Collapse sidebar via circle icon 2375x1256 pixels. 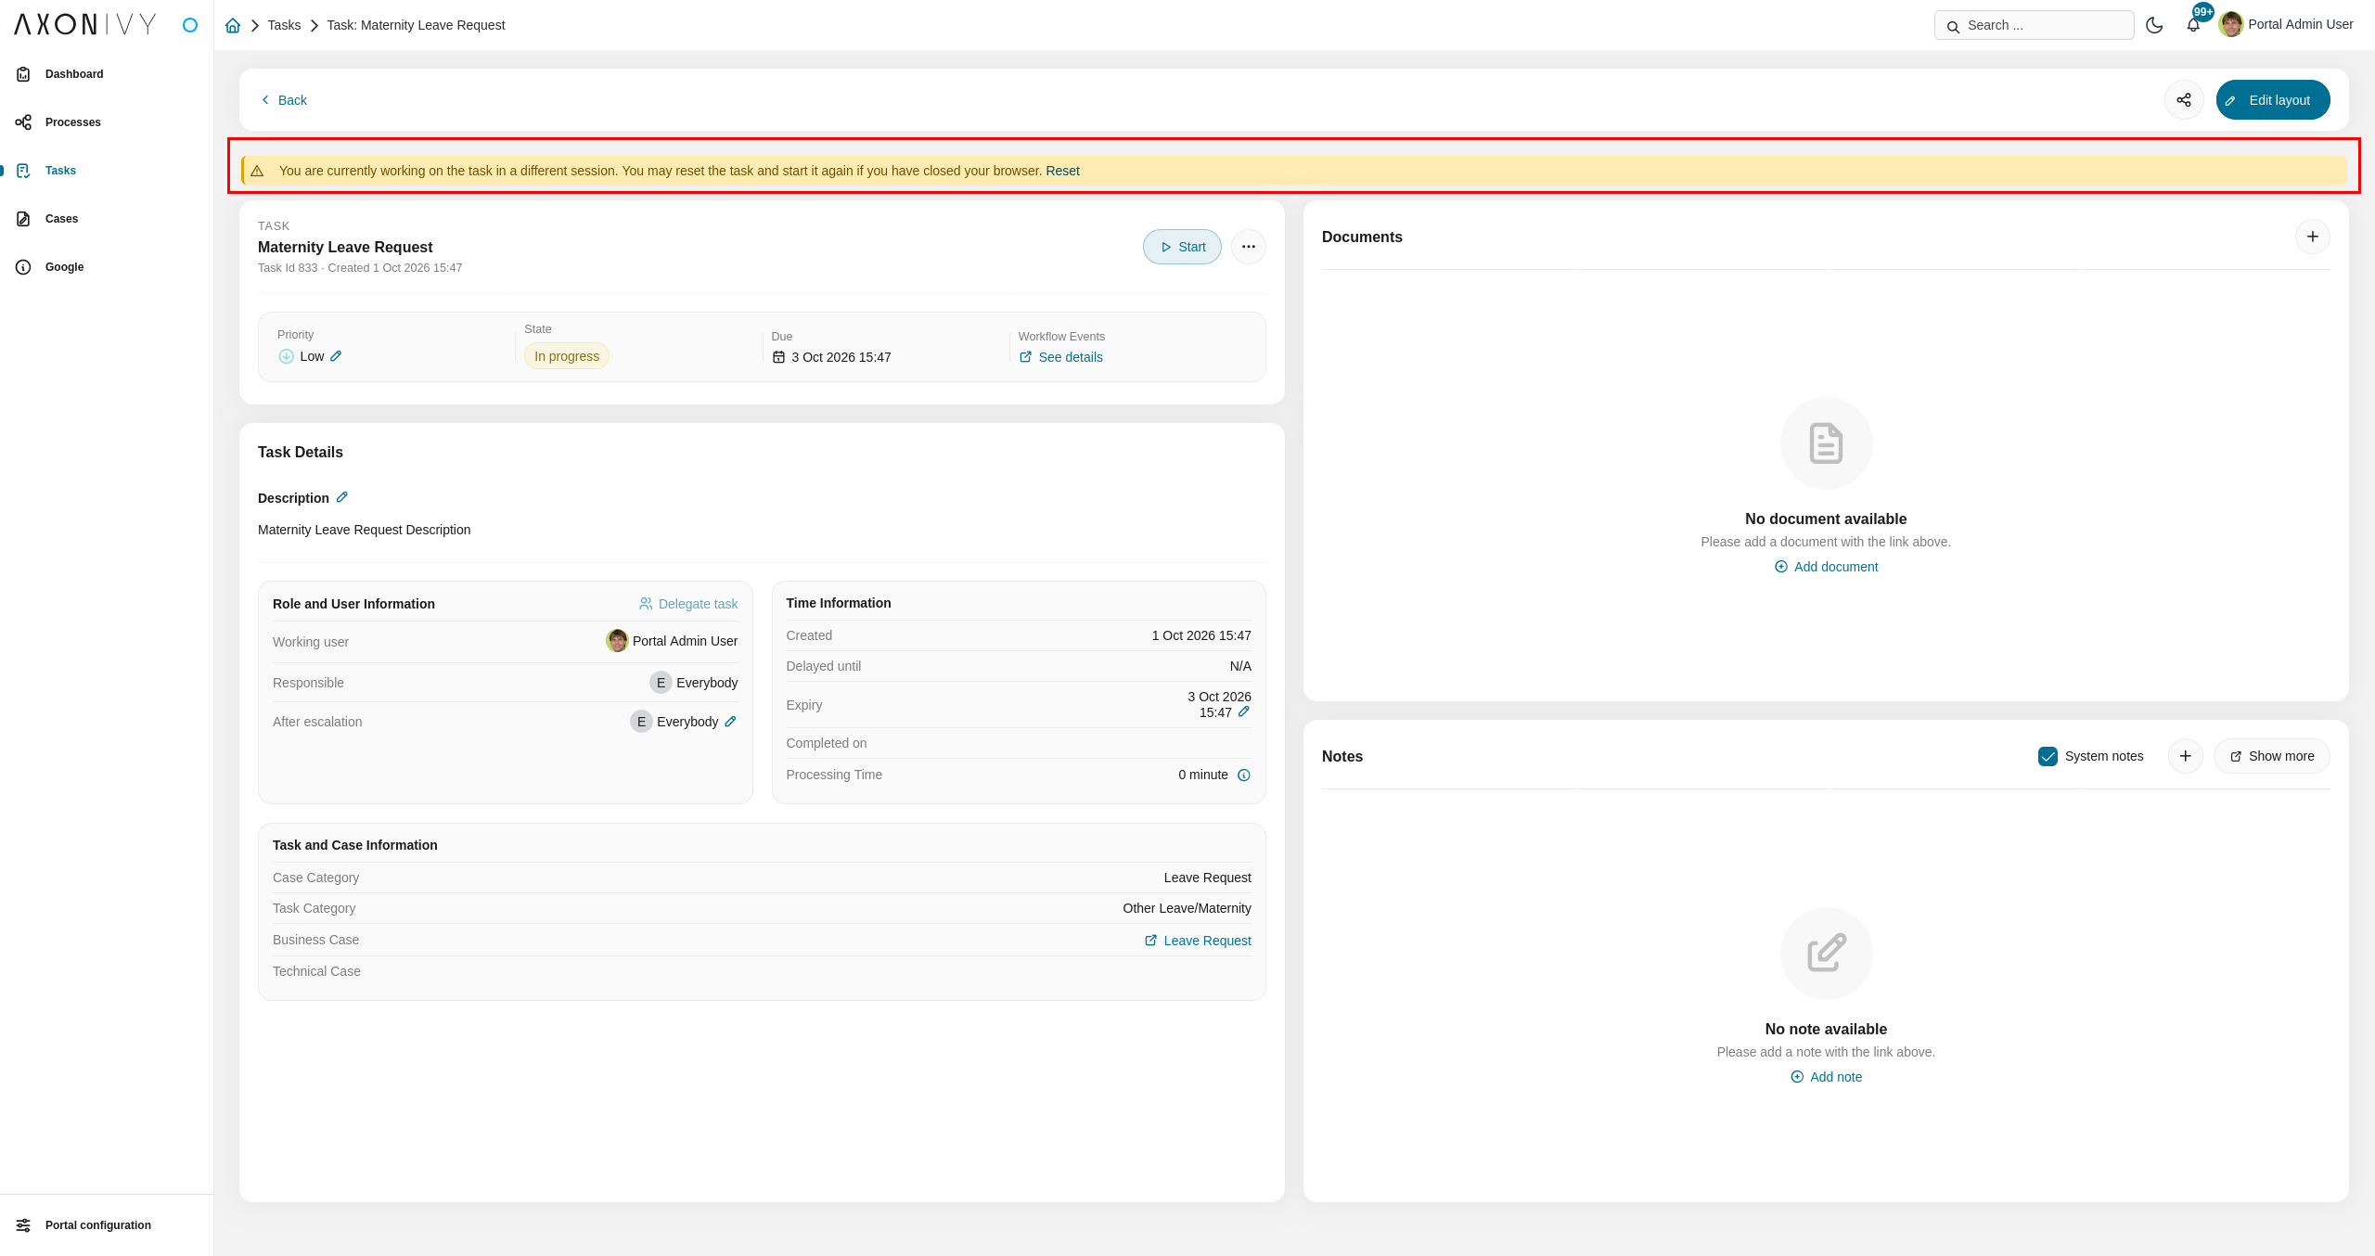point(190,25)
